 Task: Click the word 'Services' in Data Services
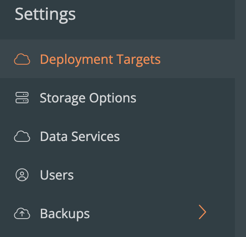95,136
